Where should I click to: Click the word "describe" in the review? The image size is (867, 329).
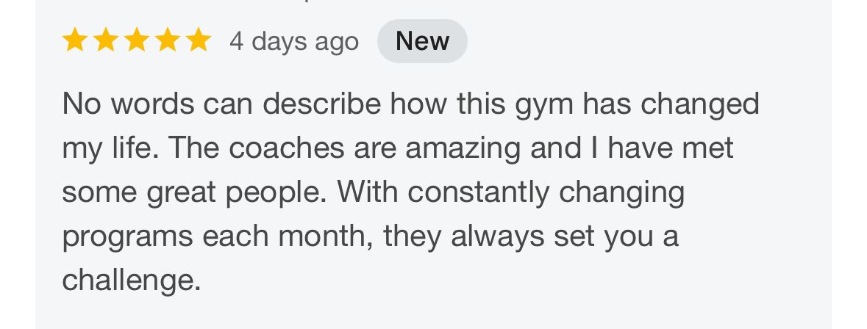point(322,104)
